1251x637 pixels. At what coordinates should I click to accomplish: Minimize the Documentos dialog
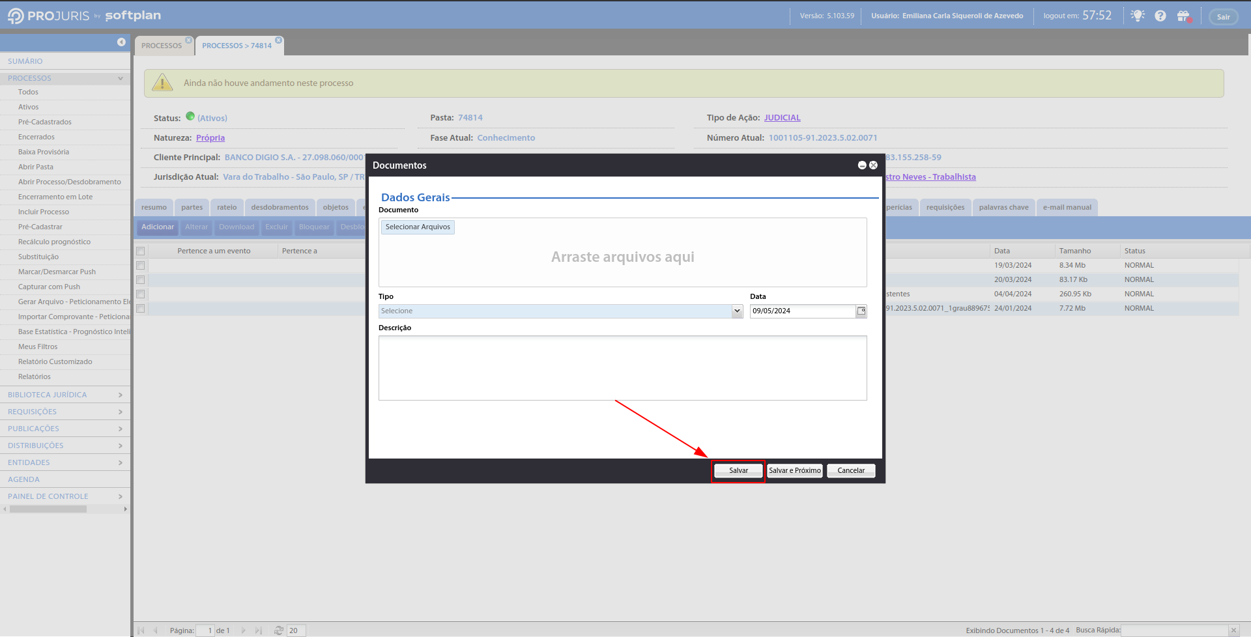click(x=862, y=165)
